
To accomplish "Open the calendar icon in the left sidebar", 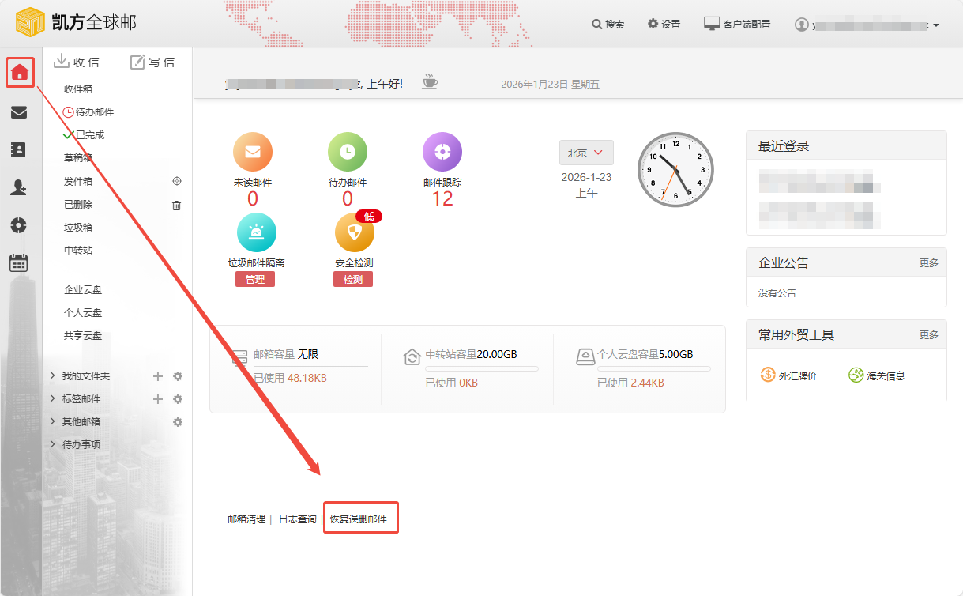I will pyautogui.click(x=19, y=262).
